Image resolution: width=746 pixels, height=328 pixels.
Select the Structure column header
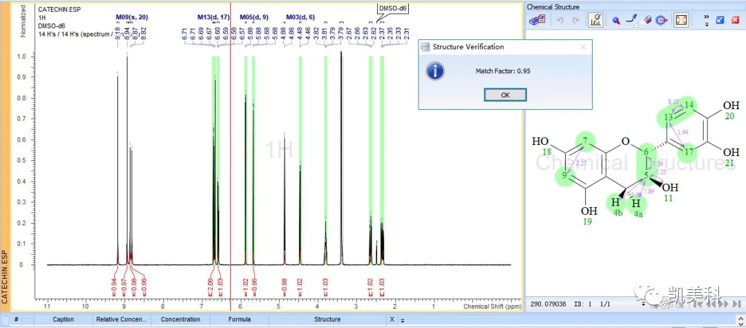[327, 320]
